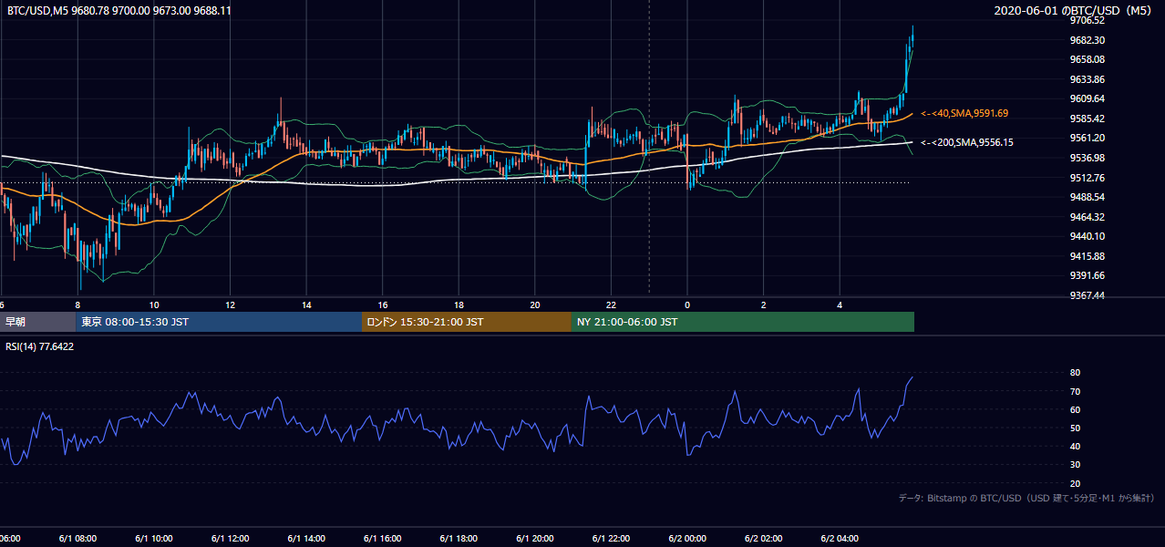
Task: Click hour mark 2 under price chart
Action: click(x=764, y=304)
